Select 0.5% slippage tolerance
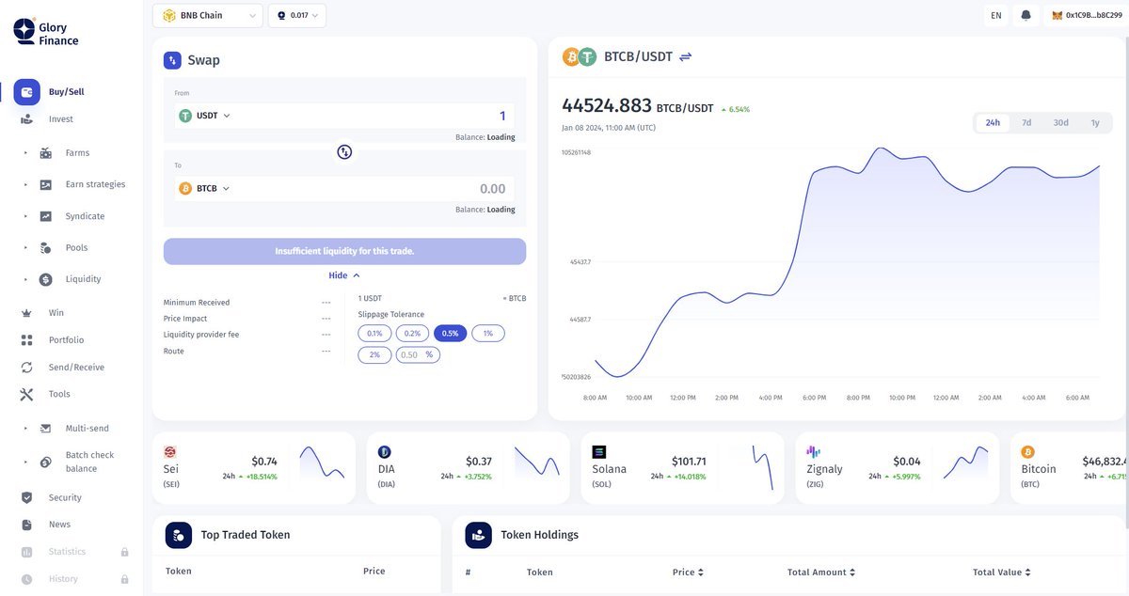 tap(450, 333)
